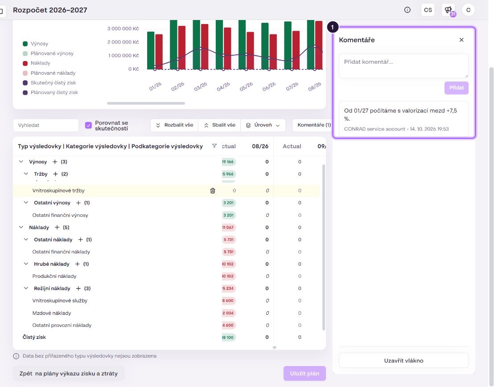Add item under Tržby with plus icon
The image size is (494, 387).
click(55, 174)
